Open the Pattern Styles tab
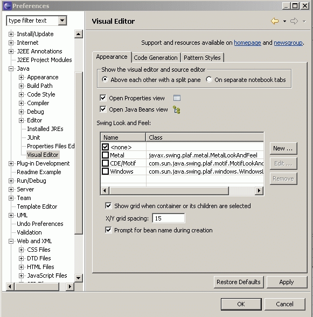313x317 pixels. point(202,58)
